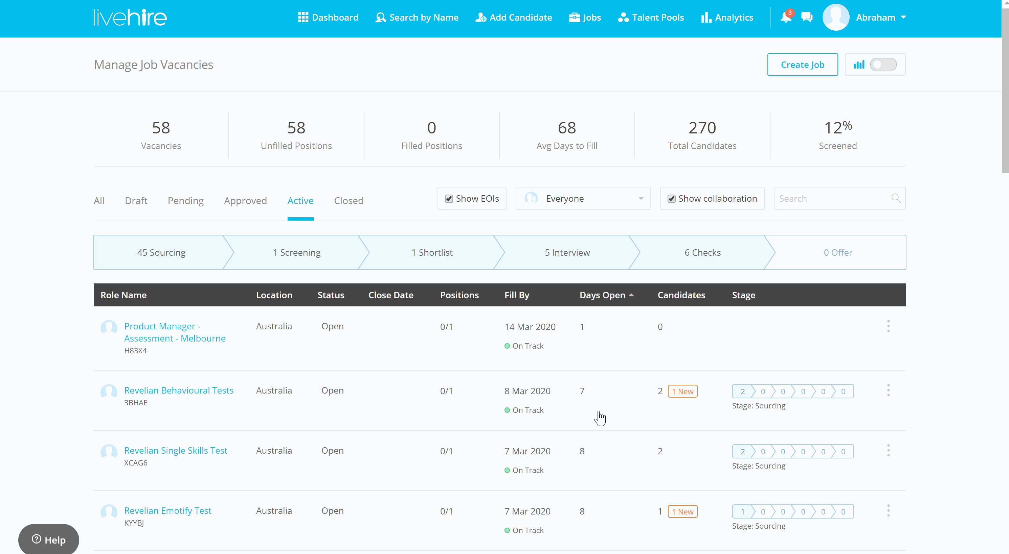The height and width of the screenshot is (554, 1009).
Task: Open Revelian Single Skills Test job link
Action: pos(176,450)
